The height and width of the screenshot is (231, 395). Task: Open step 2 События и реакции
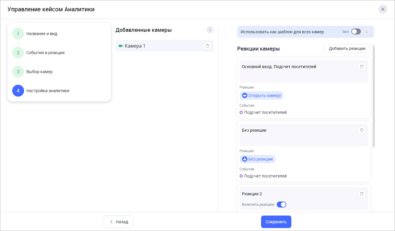click(18, 53)
